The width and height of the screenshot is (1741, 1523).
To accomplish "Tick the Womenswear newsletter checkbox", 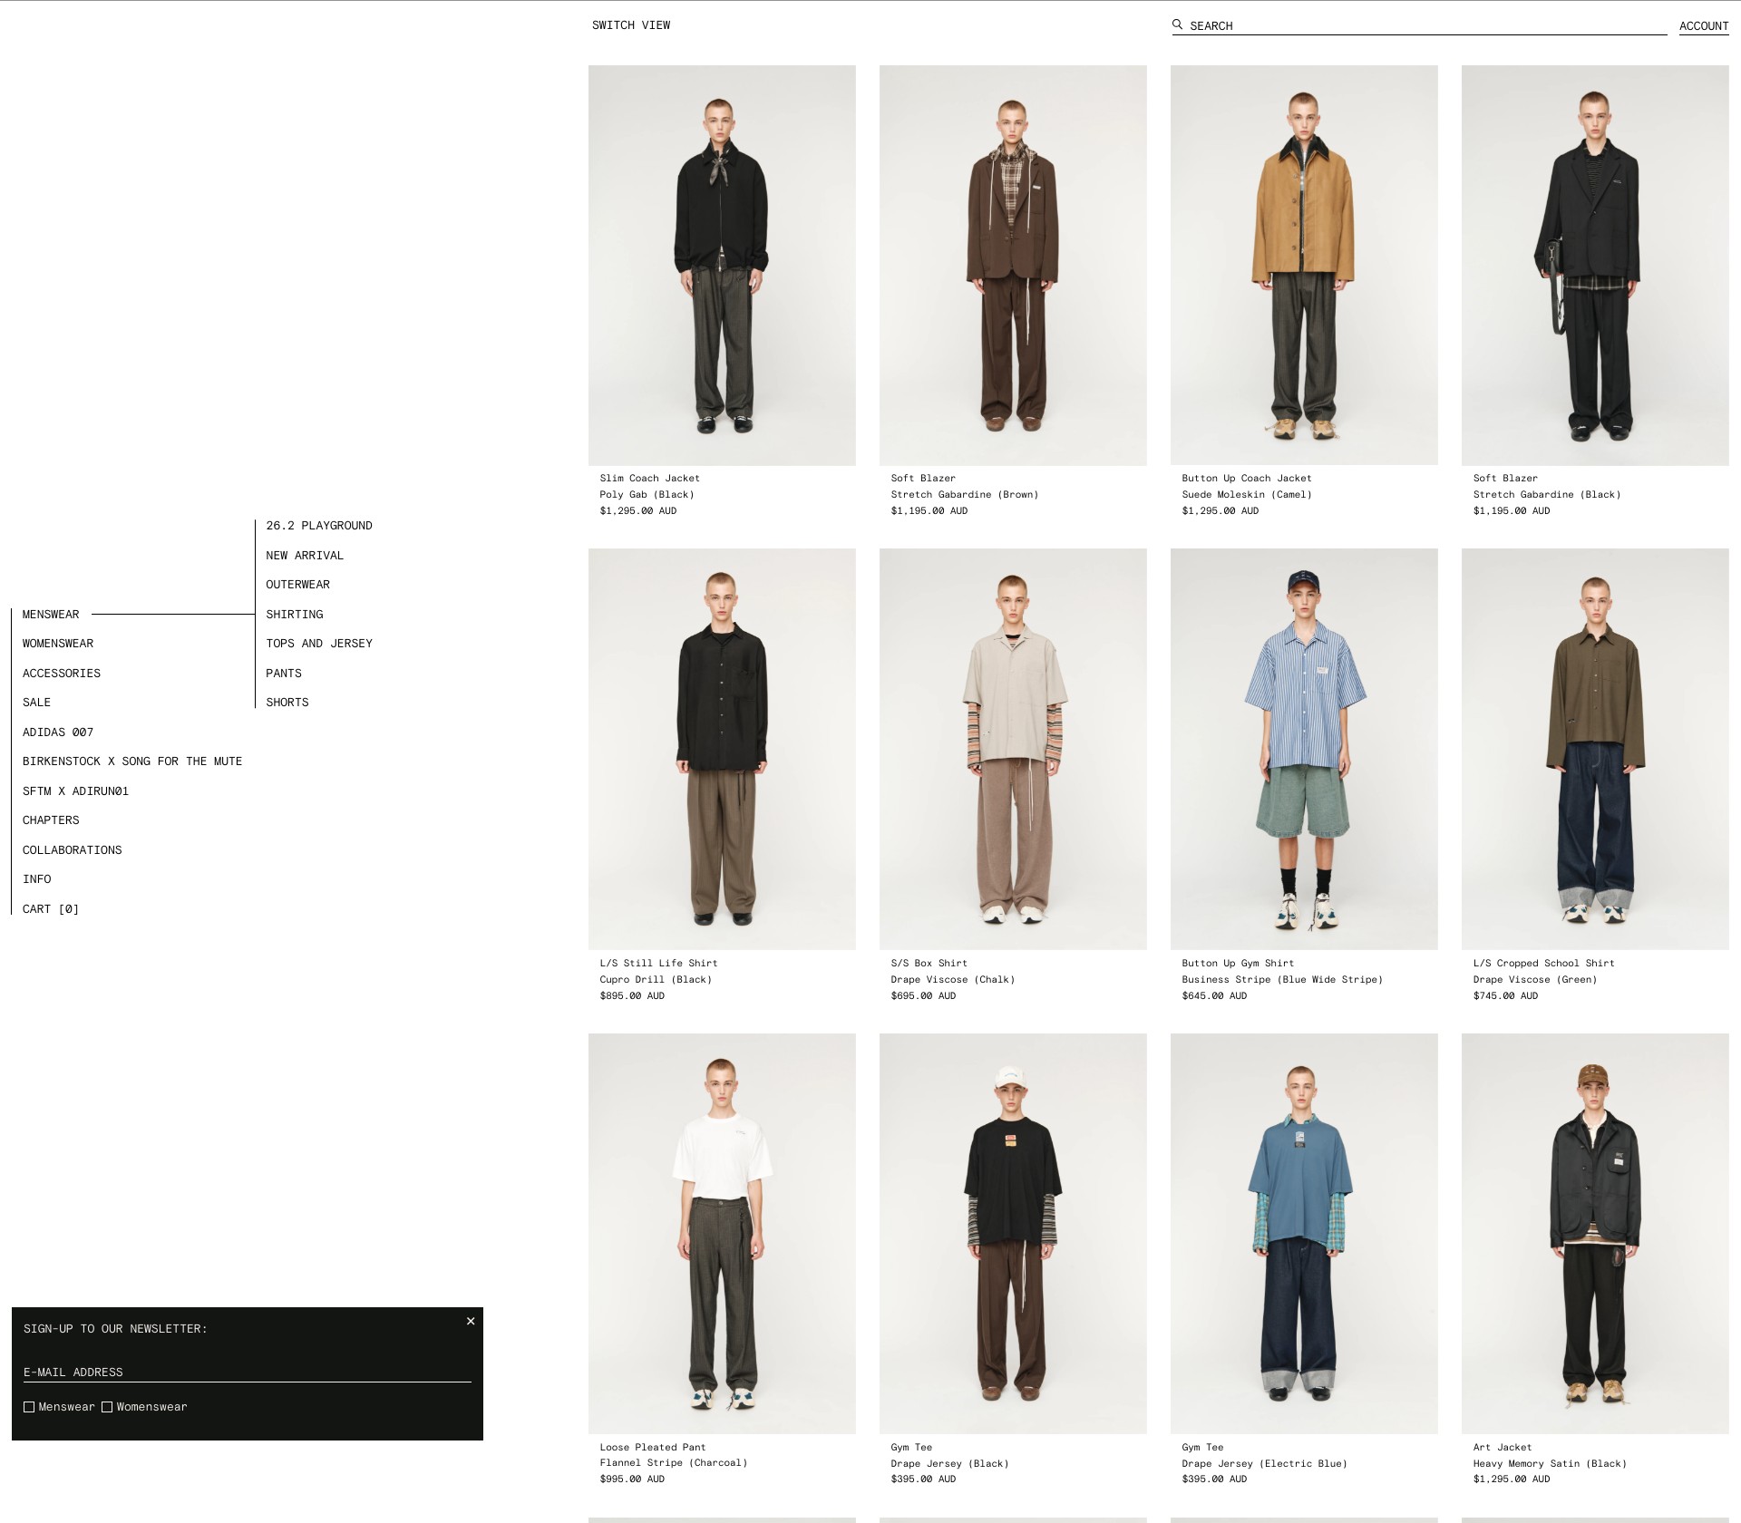I will pyautogui.click(x=107, y=1407).
